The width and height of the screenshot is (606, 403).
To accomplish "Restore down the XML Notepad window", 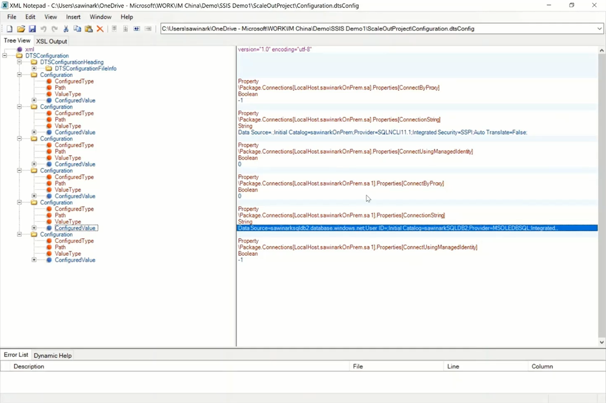I will click(x=571, y=5).
